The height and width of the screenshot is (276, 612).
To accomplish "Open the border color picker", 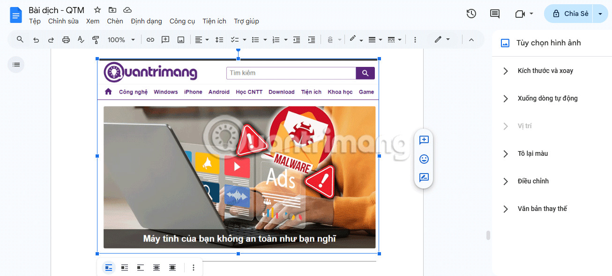I will (353, 39).
